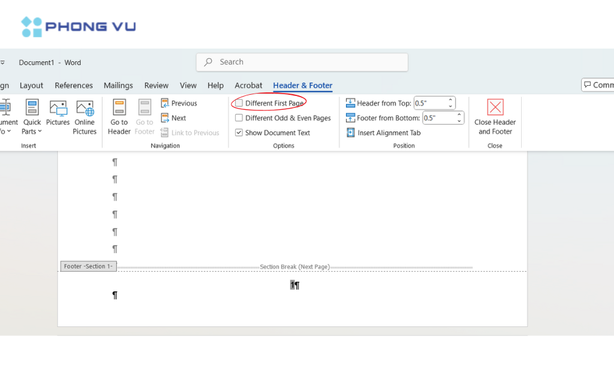Click Insert Alignment Tab
The image size is (614, 384).
coord(383,133)
